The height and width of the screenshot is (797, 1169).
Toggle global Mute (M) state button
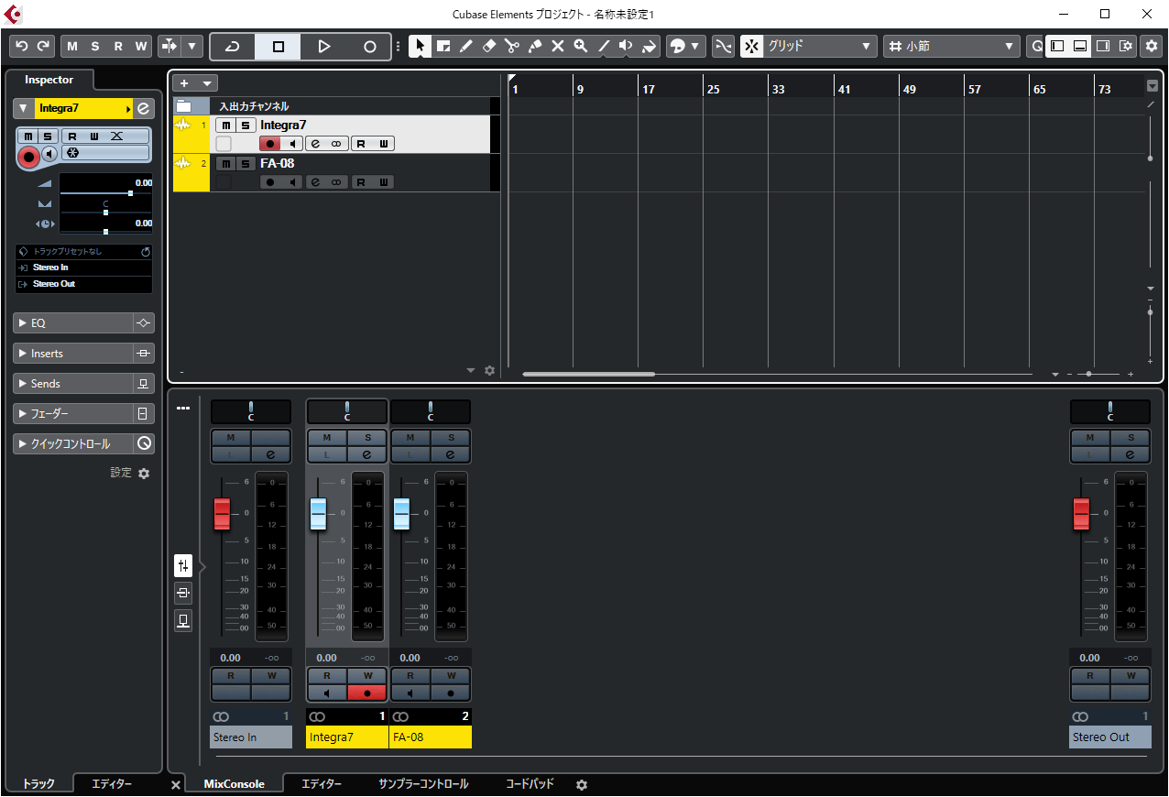coord(72,46)
